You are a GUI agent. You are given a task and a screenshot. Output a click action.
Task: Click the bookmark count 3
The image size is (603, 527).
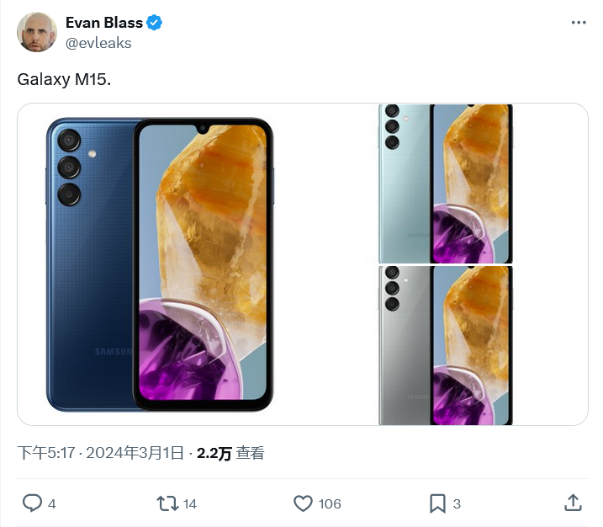[457, 503]
